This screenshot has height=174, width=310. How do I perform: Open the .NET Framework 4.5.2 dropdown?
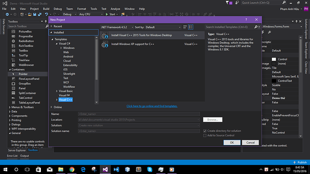(117, 27)
